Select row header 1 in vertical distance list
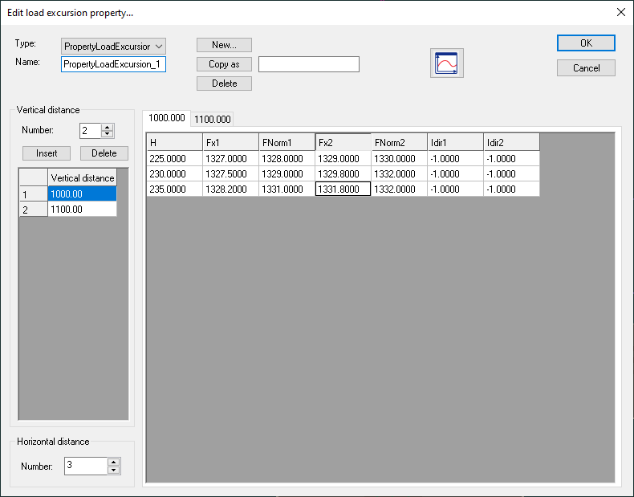Viewport: 634px width, 497px height. click(x=34, y=194)
